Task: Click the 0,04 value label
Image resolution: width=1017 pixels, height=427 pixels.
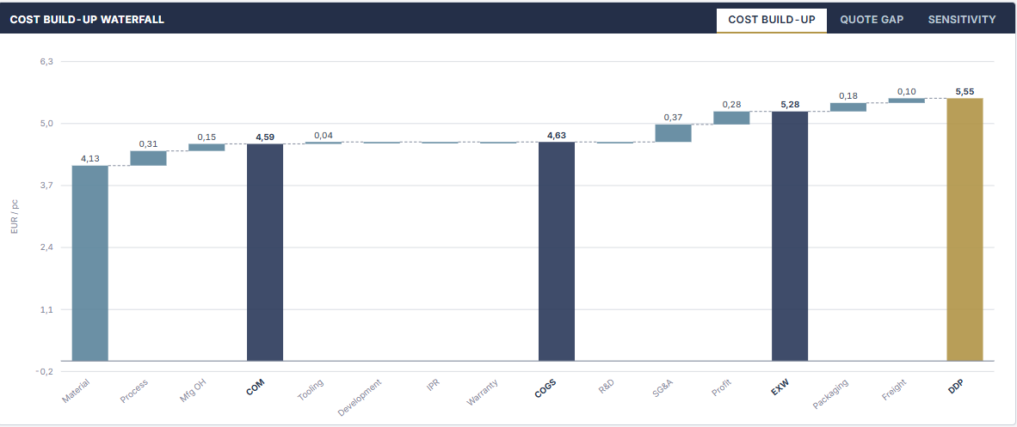Action: tap(324, 135)
